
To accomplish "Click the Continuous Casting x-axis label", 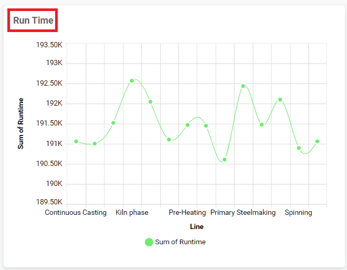I will pyautogui.click(x=76, y=213).
